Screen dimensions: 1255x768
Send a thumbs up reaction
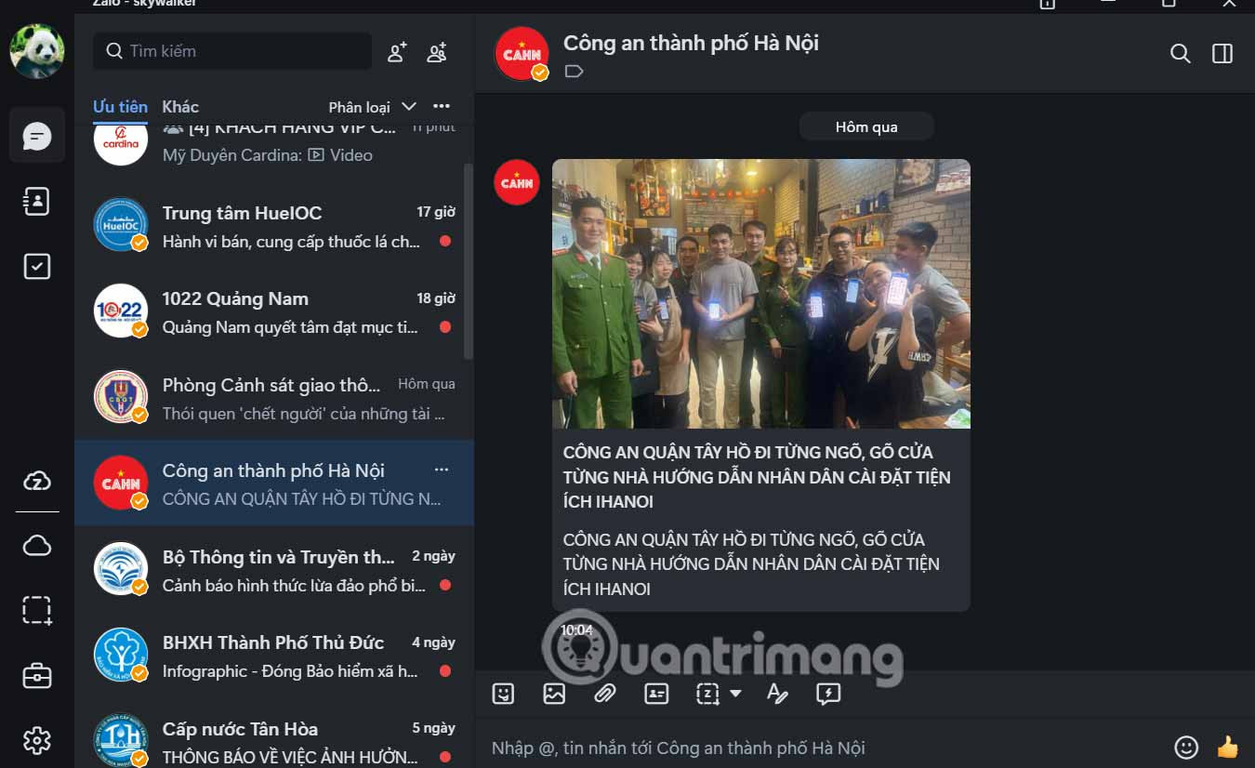pyautogui.click(x=1227, y=746)
